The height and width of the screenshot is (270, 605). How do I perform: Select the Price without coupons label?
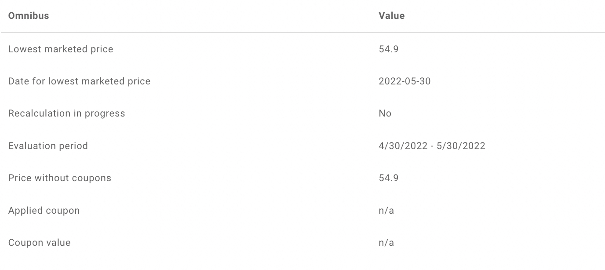60,178
